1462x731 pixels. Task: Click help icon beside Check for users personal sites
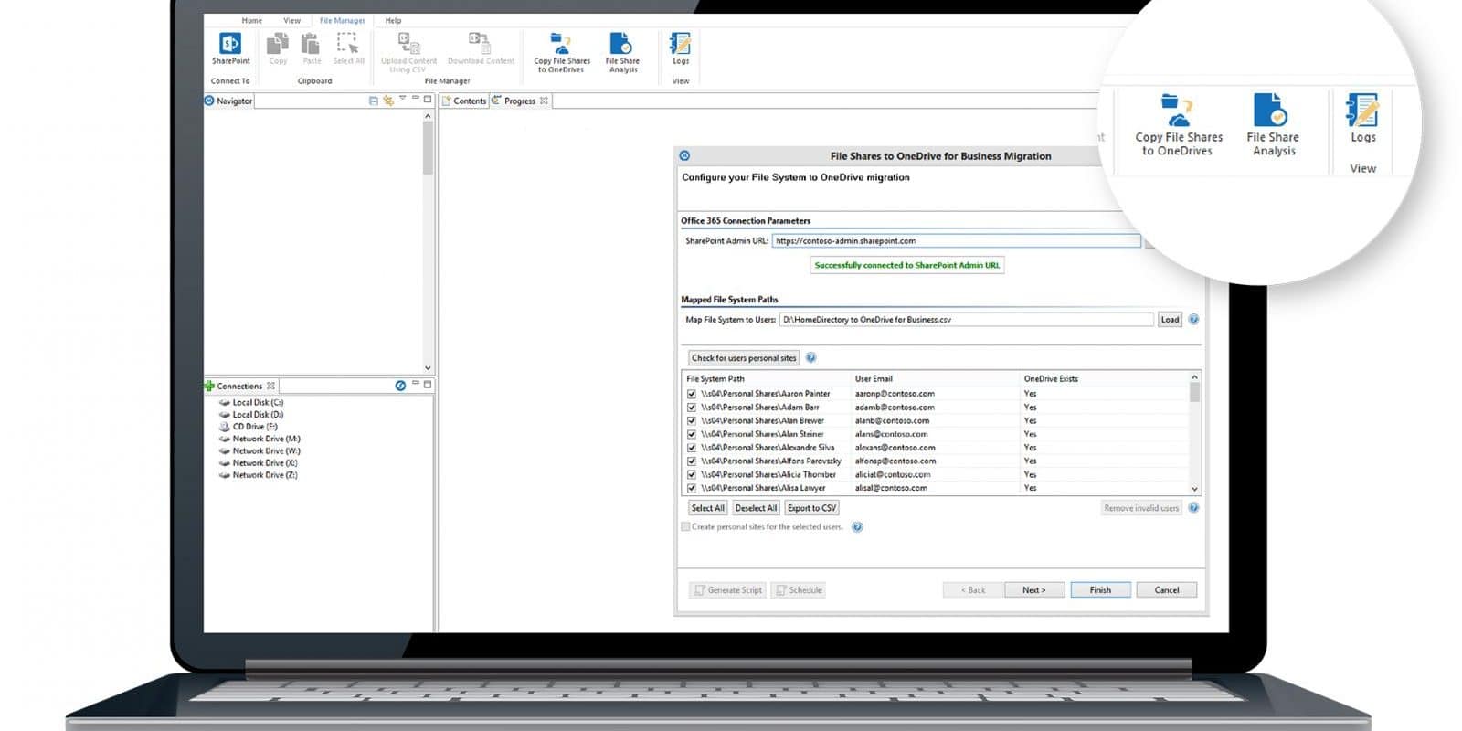810,358
